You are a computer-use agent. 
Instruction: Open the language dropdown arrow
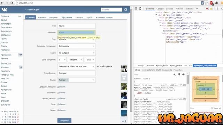click(x=93, y=80)
